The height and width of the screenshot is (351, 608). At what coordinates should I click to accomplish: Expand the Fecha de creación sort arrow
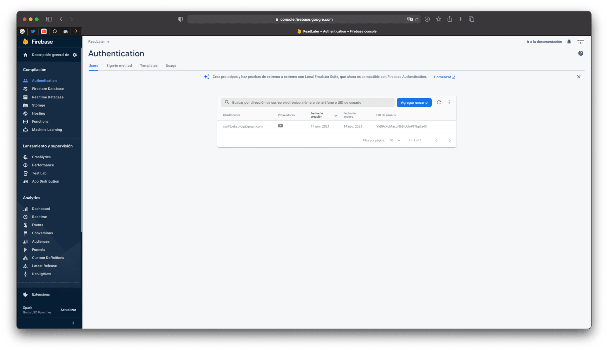[x=336, y=115]
